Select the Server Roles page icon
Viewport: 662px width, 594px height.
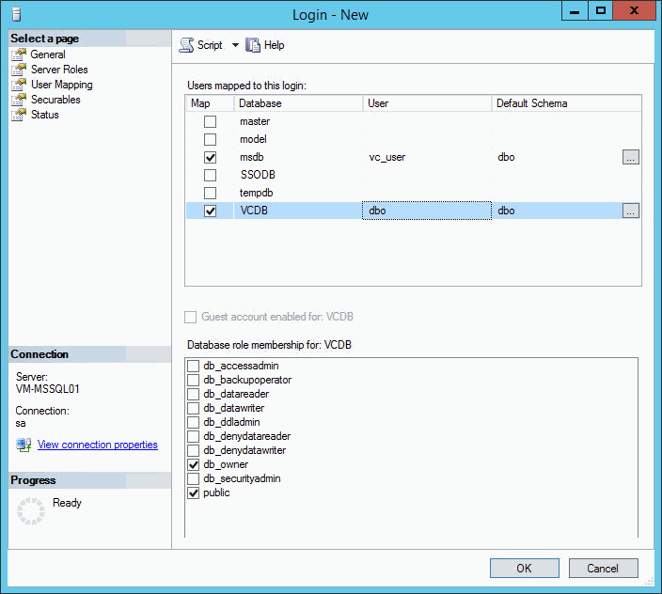(18, 70)
